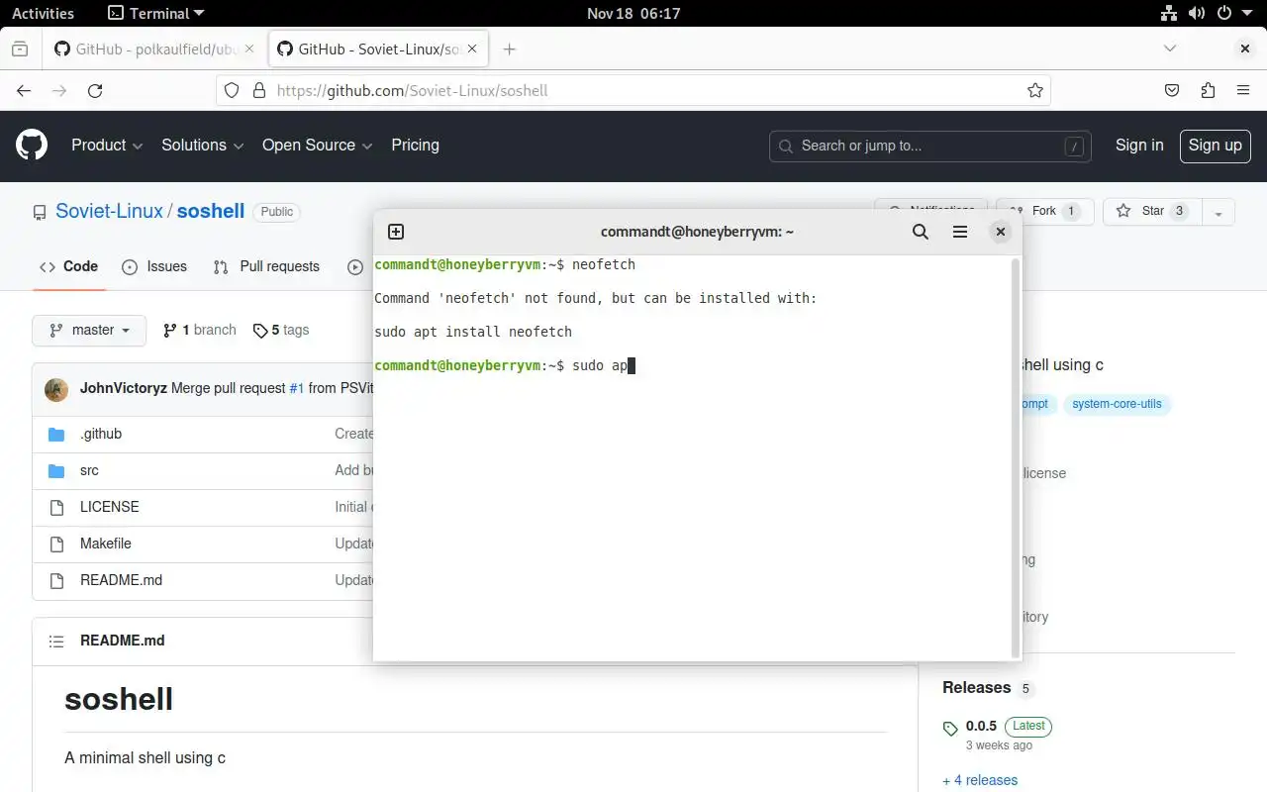
Task: Open pull request #1 link
Action: [x=296, y=388]
